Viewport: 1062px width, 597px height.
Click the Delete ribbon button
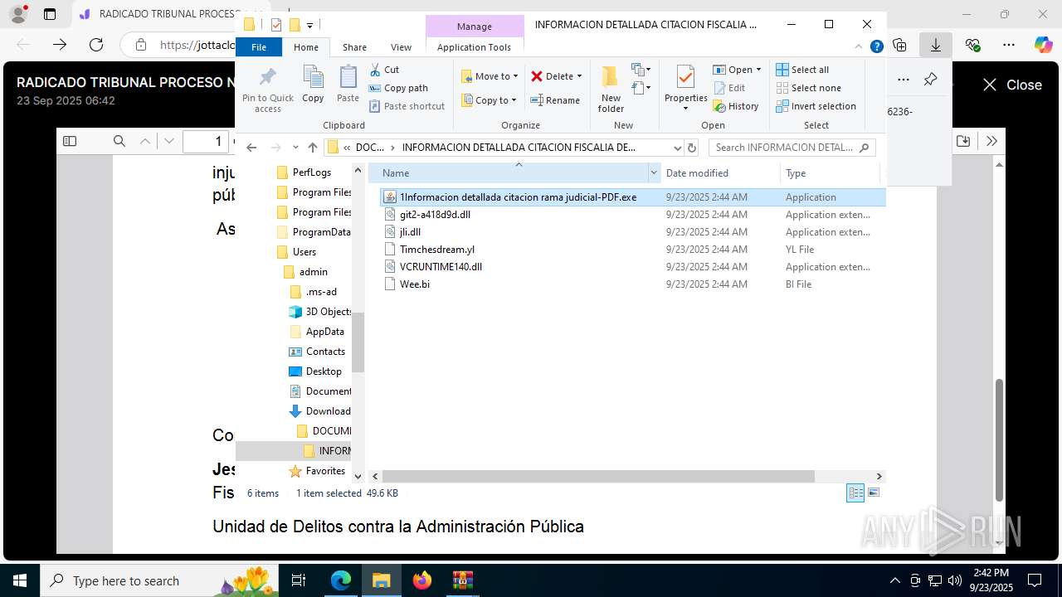coord(556,76)
